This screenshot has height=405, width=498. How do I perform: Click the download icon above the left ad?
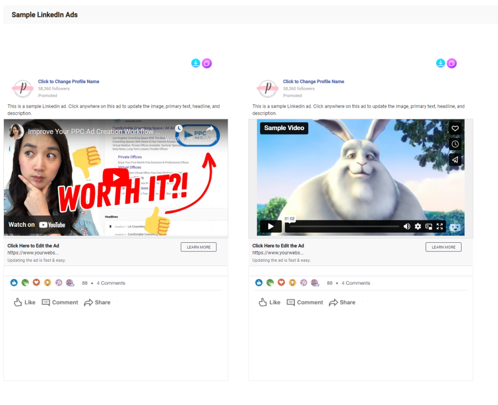point(196,63)
